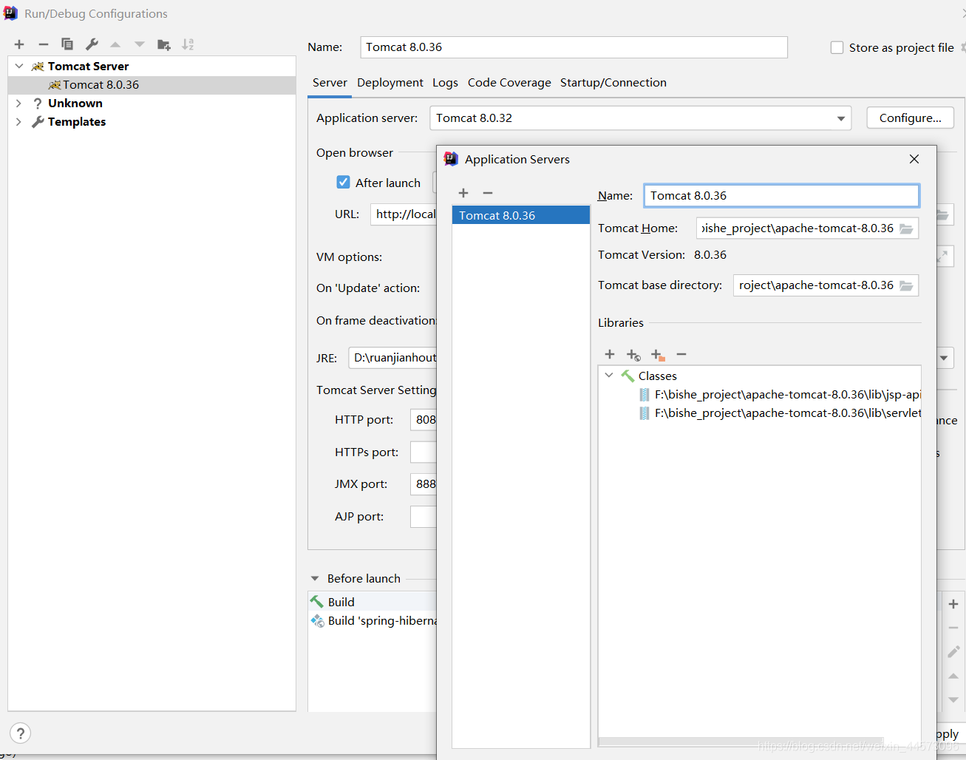
Task: Select jsp-api library entry
Action: click(x=780, y=395)
